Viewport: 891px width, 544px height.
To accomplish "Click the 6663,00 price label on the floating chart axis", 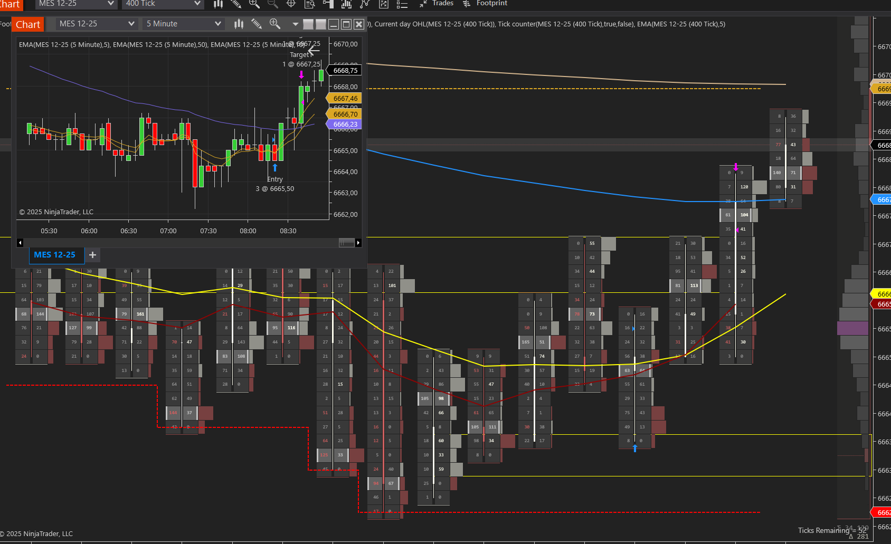I will pos(346,193).
